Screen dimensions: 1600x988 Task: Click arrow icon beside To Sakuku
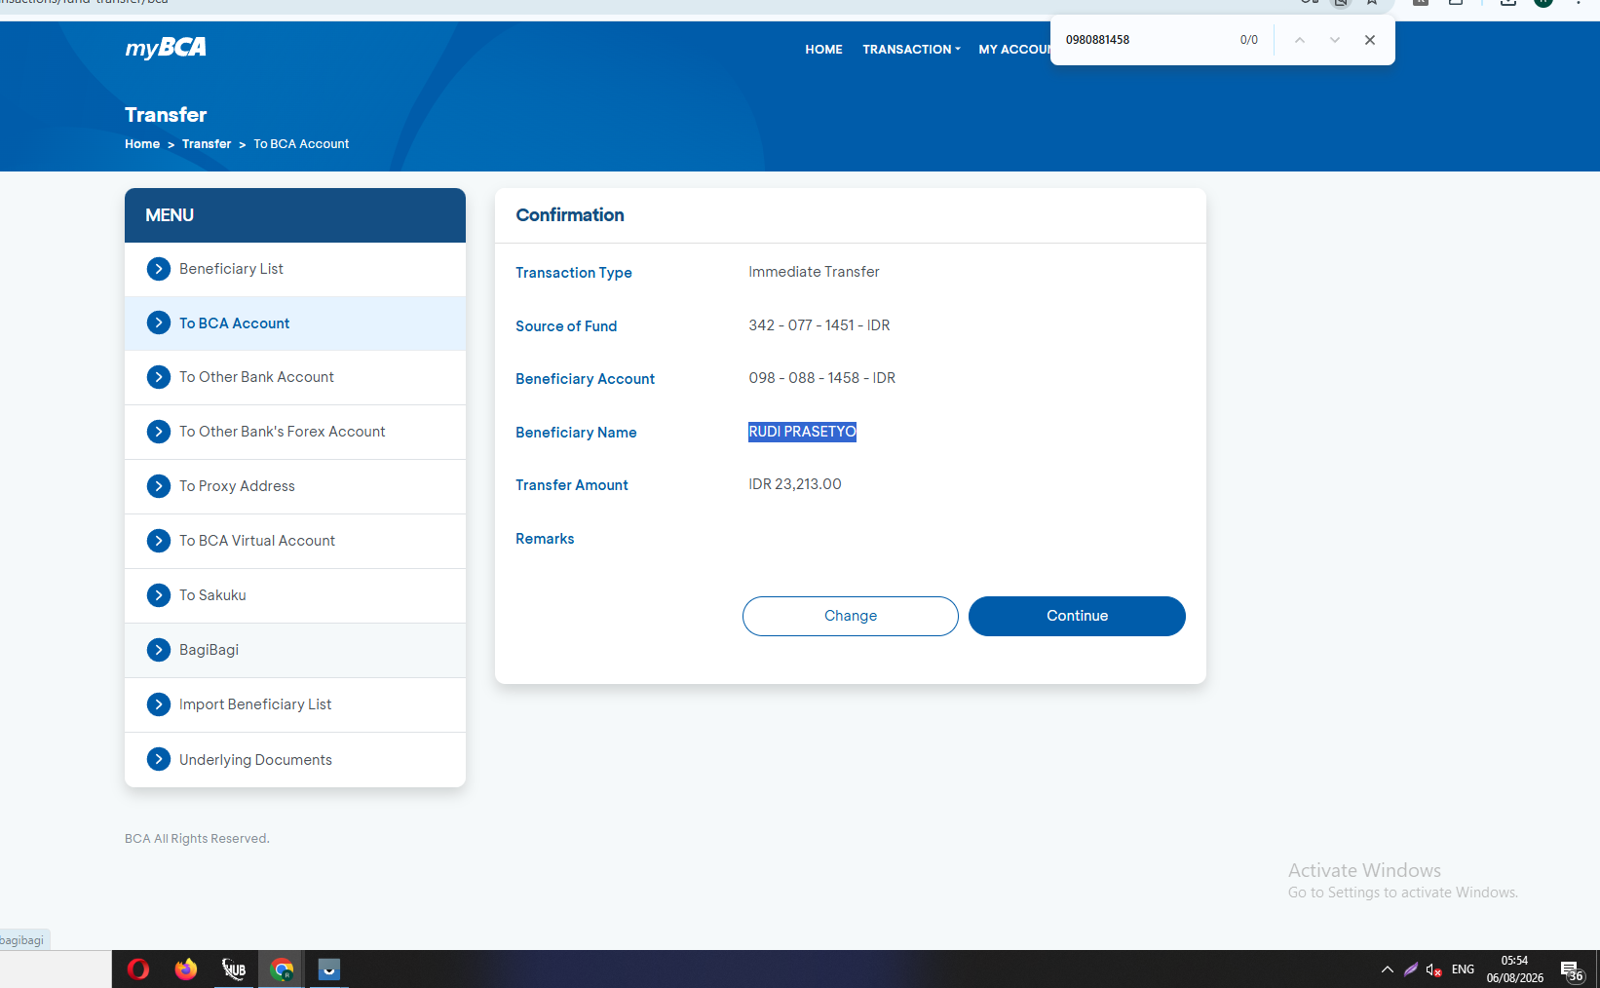tap(159, 595)
